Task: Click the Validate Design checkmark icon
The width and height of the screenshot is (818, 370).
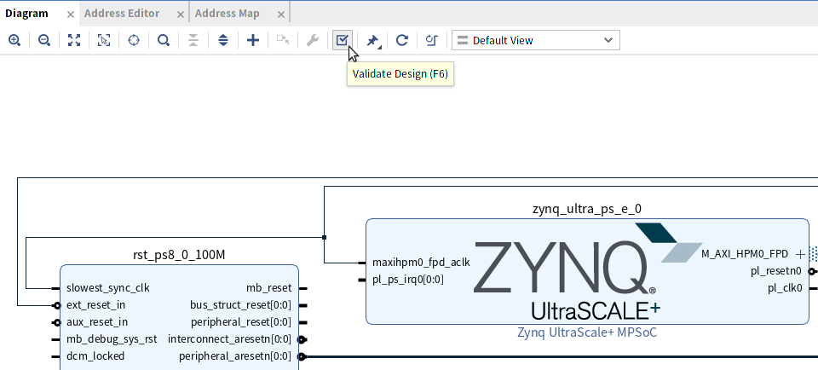Action: pos(343,40)
